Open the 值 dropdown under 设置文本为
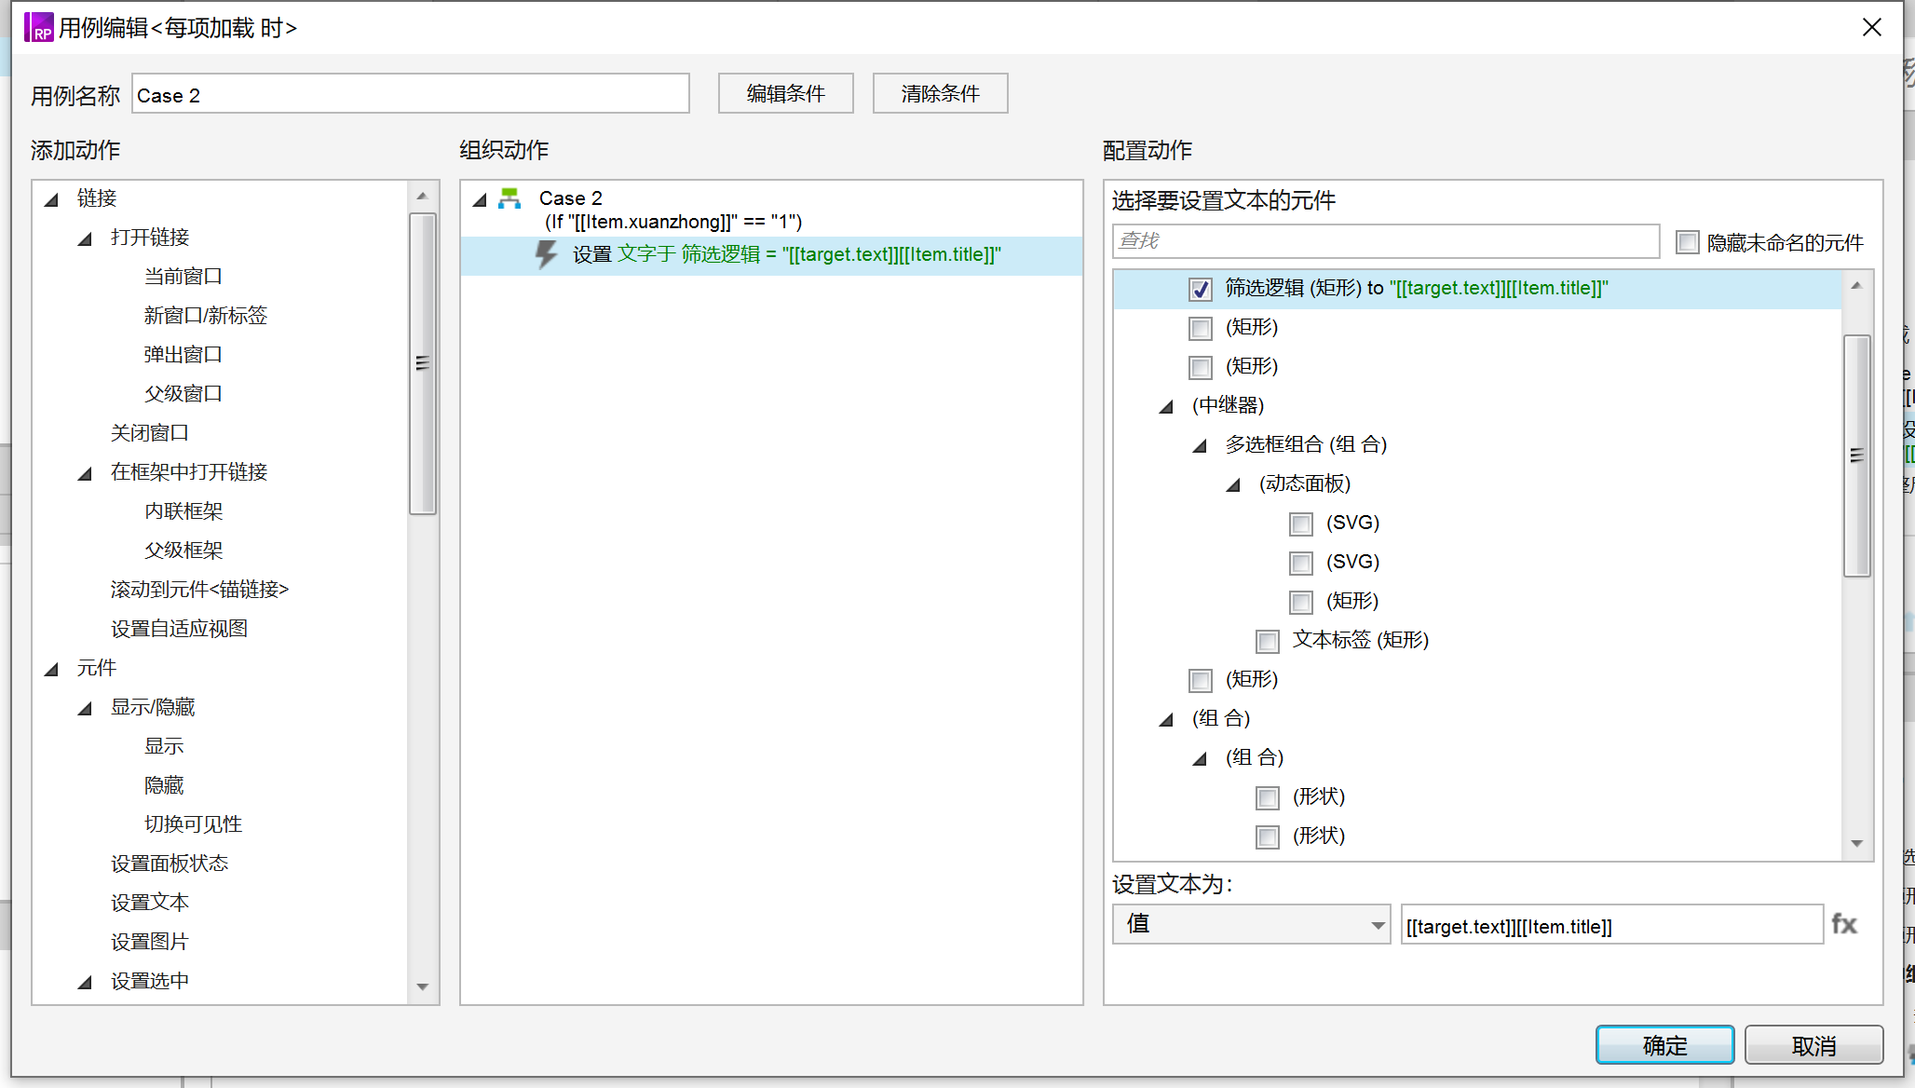The height and width of the screenshot is (1088, 1915). click(x=1251, y=924)
